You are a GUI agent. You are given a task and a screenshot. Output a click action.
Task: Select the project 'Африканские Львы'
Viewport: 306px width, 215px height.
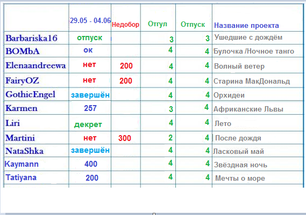click(x=248, y=109)
